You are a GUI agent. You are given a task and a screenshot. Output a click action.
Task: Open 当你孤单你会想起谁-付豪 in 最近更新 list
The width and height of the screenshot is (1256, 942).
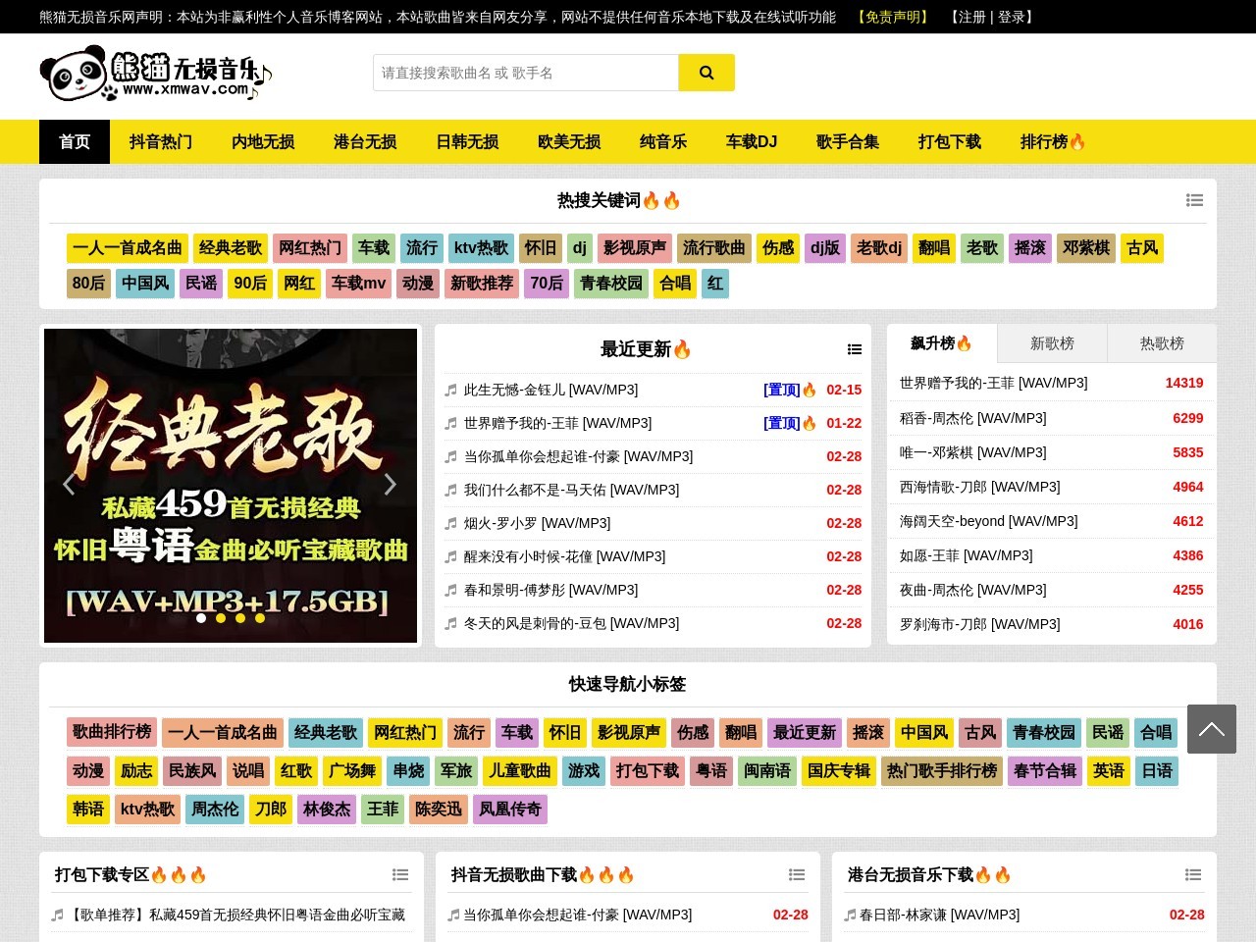(578, 457)
